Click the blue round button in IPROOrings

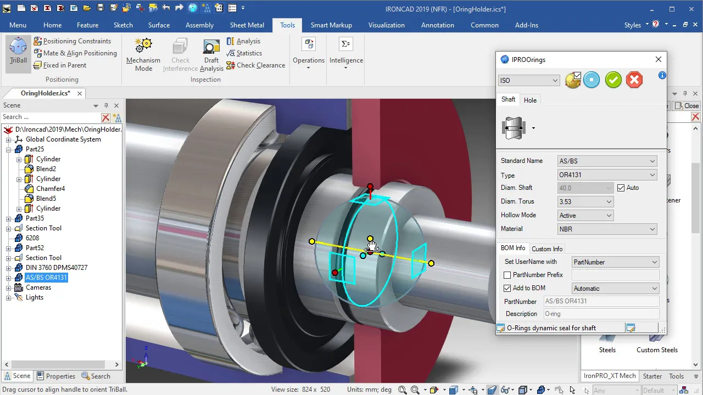[592, 80]
